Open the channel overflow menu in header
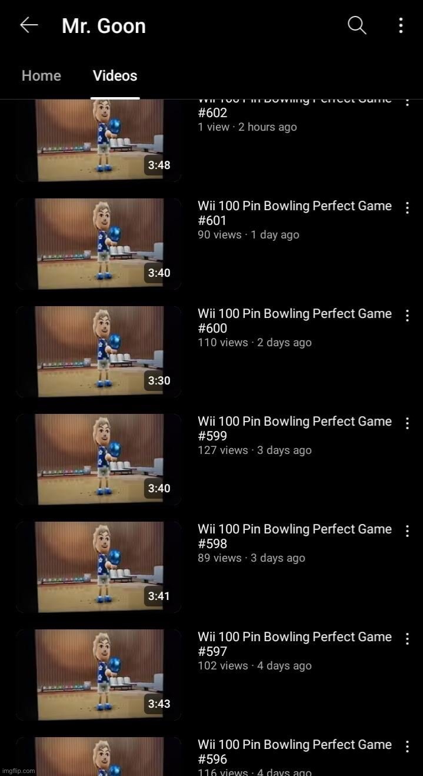 401,25
